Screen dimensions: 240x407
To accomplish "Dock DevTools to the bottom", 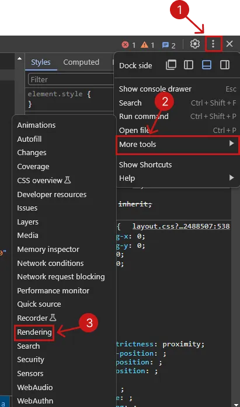I will click(x=207, y=65).
